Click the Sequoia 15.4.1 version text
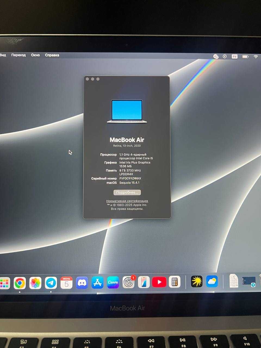Viewport: 261px width, 348px height. [129, 183]
